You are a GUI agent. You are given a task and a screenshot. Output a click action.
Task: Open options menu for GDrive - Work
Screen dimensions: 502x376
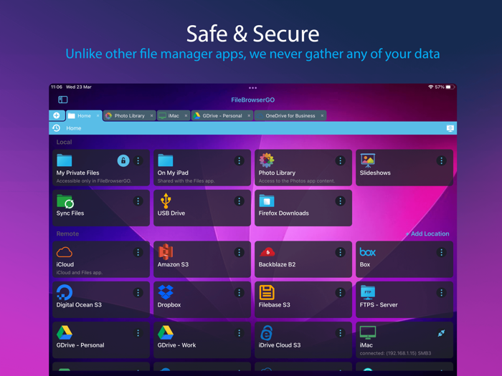coord(239,333)
